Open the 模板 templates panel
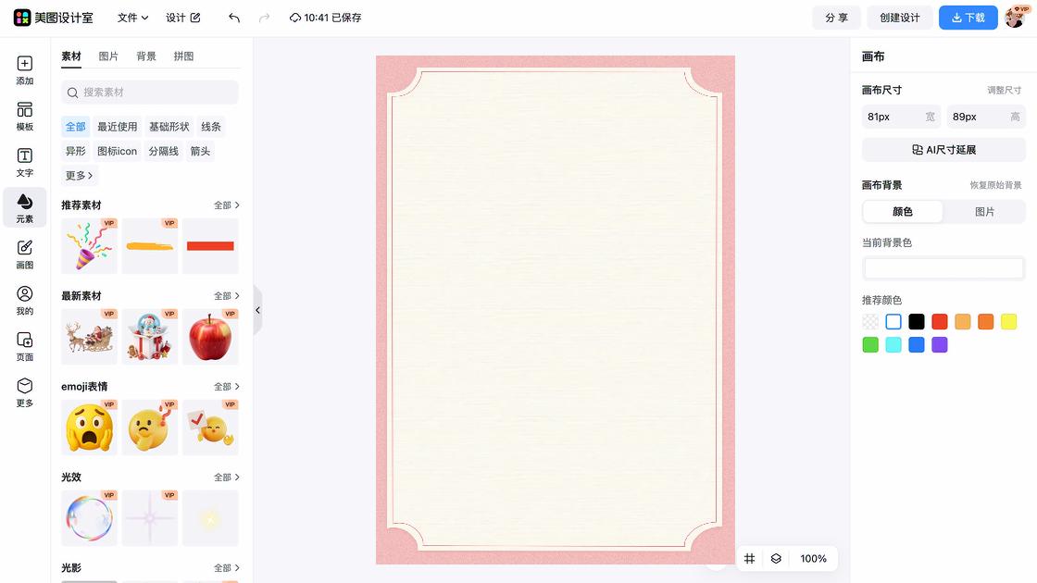Screen dimensions: 1037x583 pos(24,117)
